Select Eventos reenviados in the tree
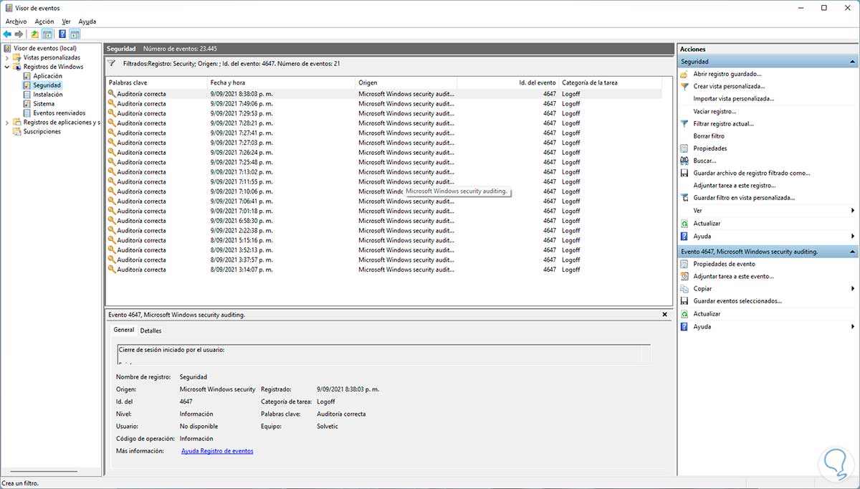 coord(59,113)
